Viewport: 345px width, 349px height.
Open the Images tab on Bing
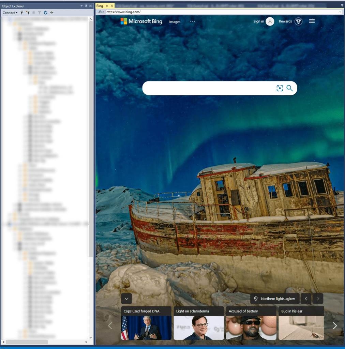(175, 22)
